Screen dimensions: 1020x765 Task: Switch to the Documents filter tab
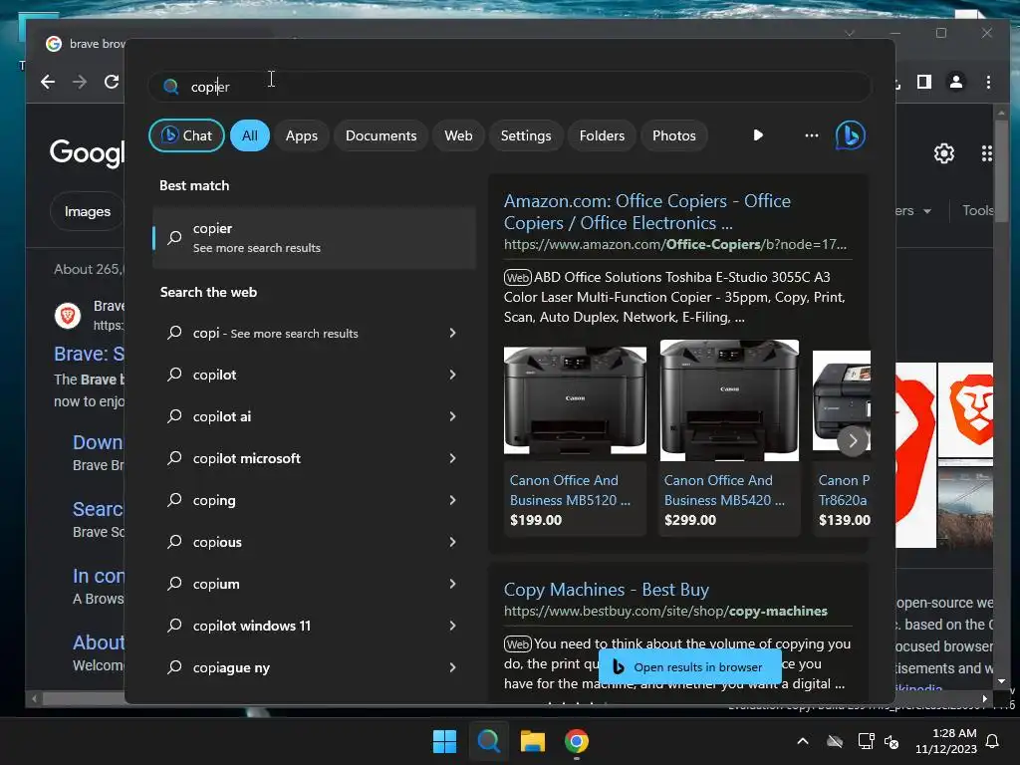[x=381, y=135]
